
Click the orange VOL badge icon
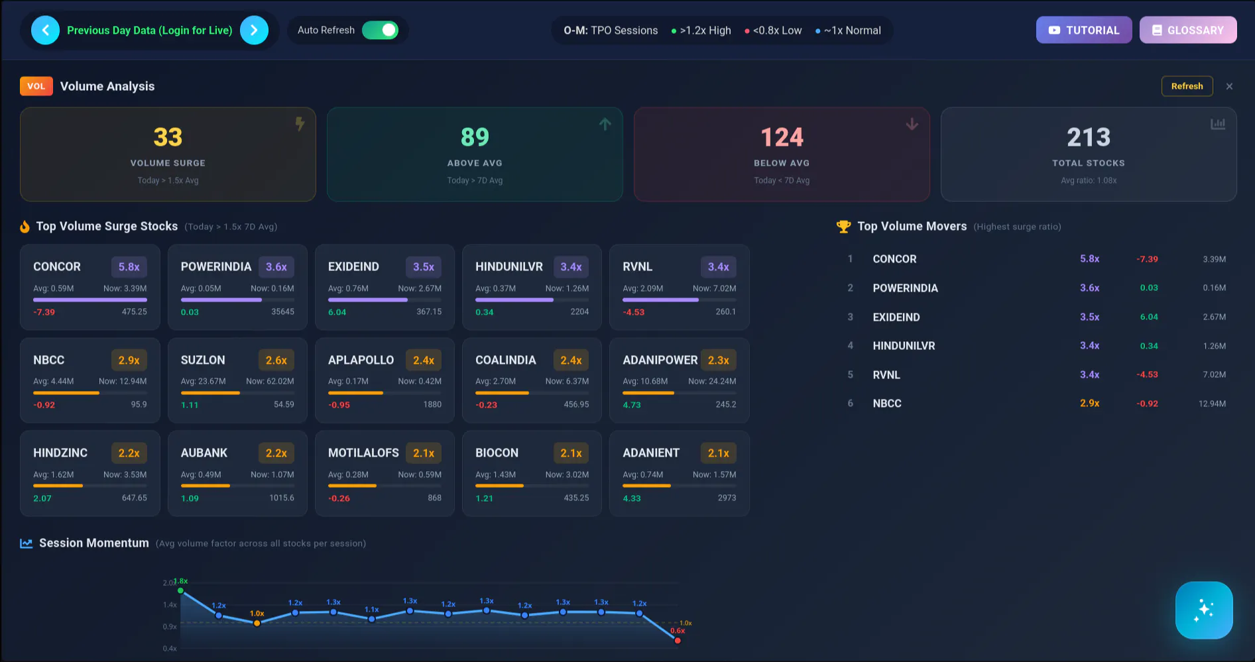tap(36, 86)
